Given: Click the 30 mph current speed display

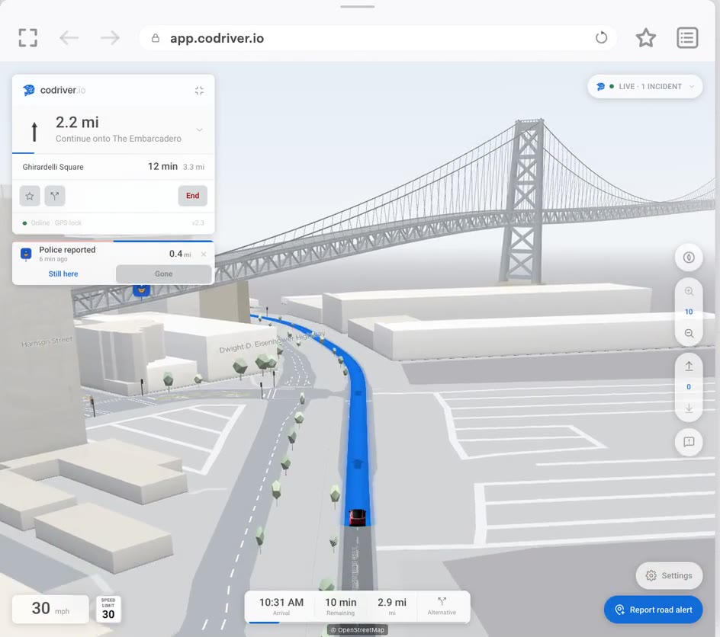Looking at the screenshot, I should point(50,609).
